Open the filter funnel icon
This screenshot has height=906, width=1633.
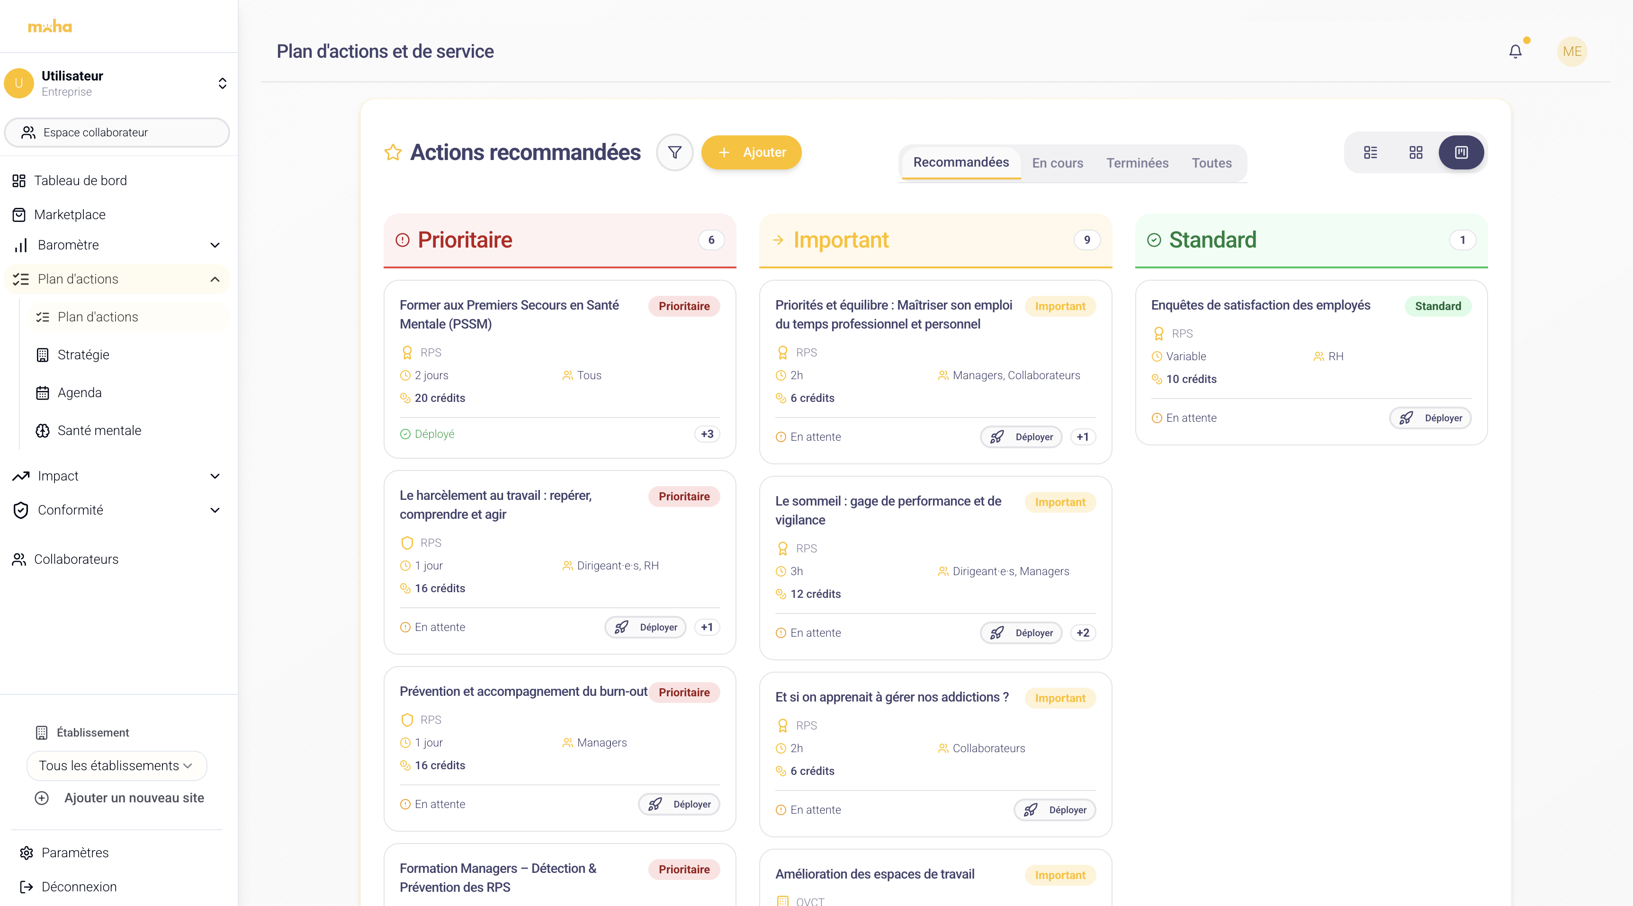[x=674, y=152]
